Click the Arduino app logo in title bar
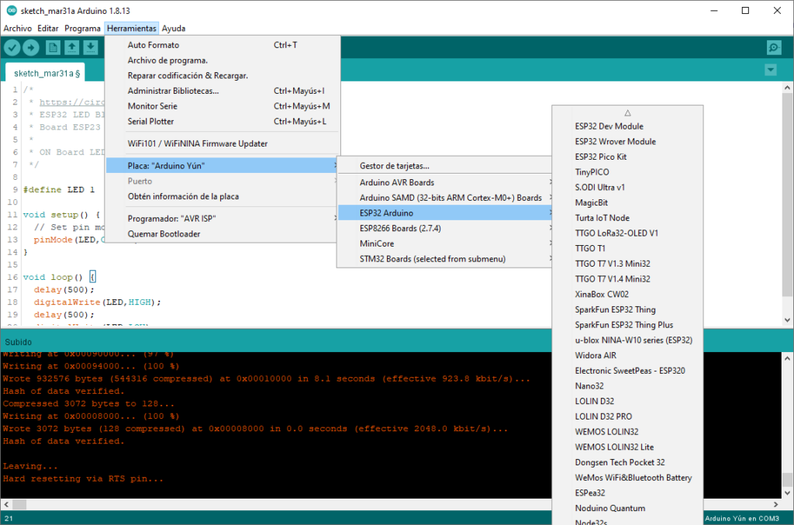Viewport: 794px width, 525px height. coord(11,10)
